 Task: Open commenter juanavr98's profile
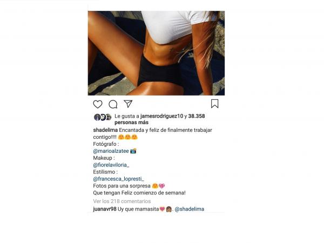(105, 209)
